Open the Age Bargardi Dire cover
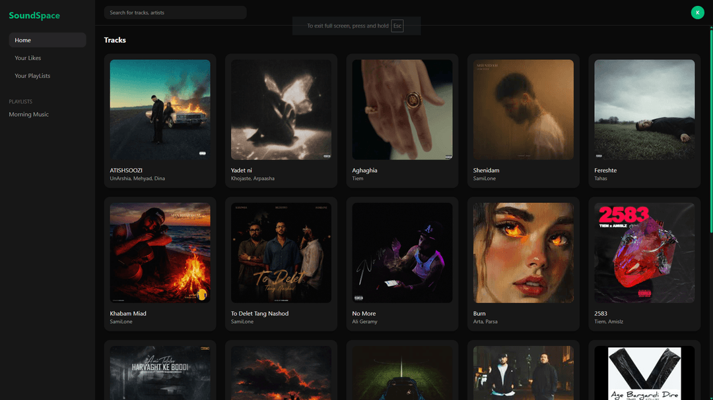713x400 pixels. 644,373
